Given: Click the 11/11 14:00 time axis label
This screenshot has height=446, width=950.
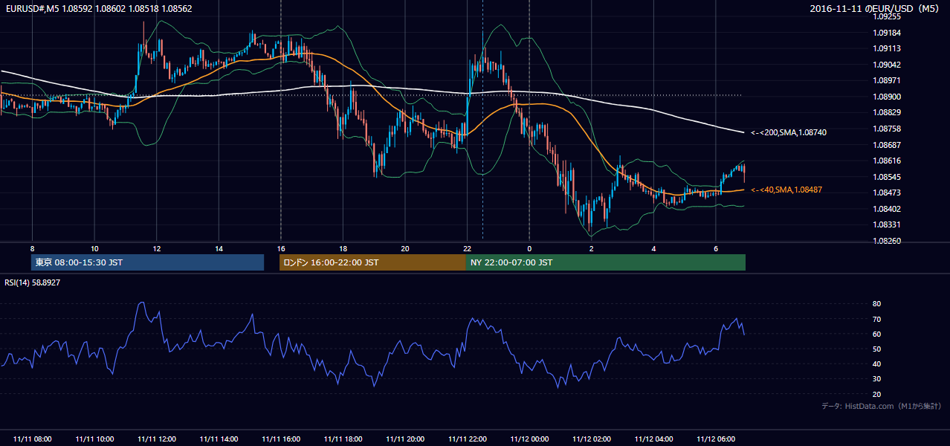Looking at the screenshot, I should coord(219,439).
